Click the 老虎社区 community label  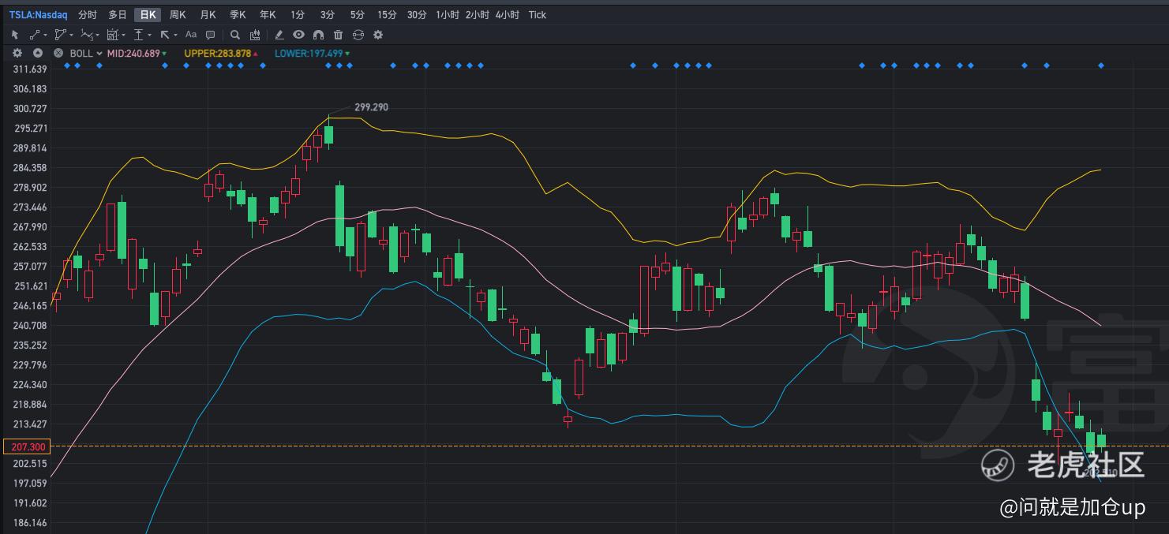click(1085, 465)
